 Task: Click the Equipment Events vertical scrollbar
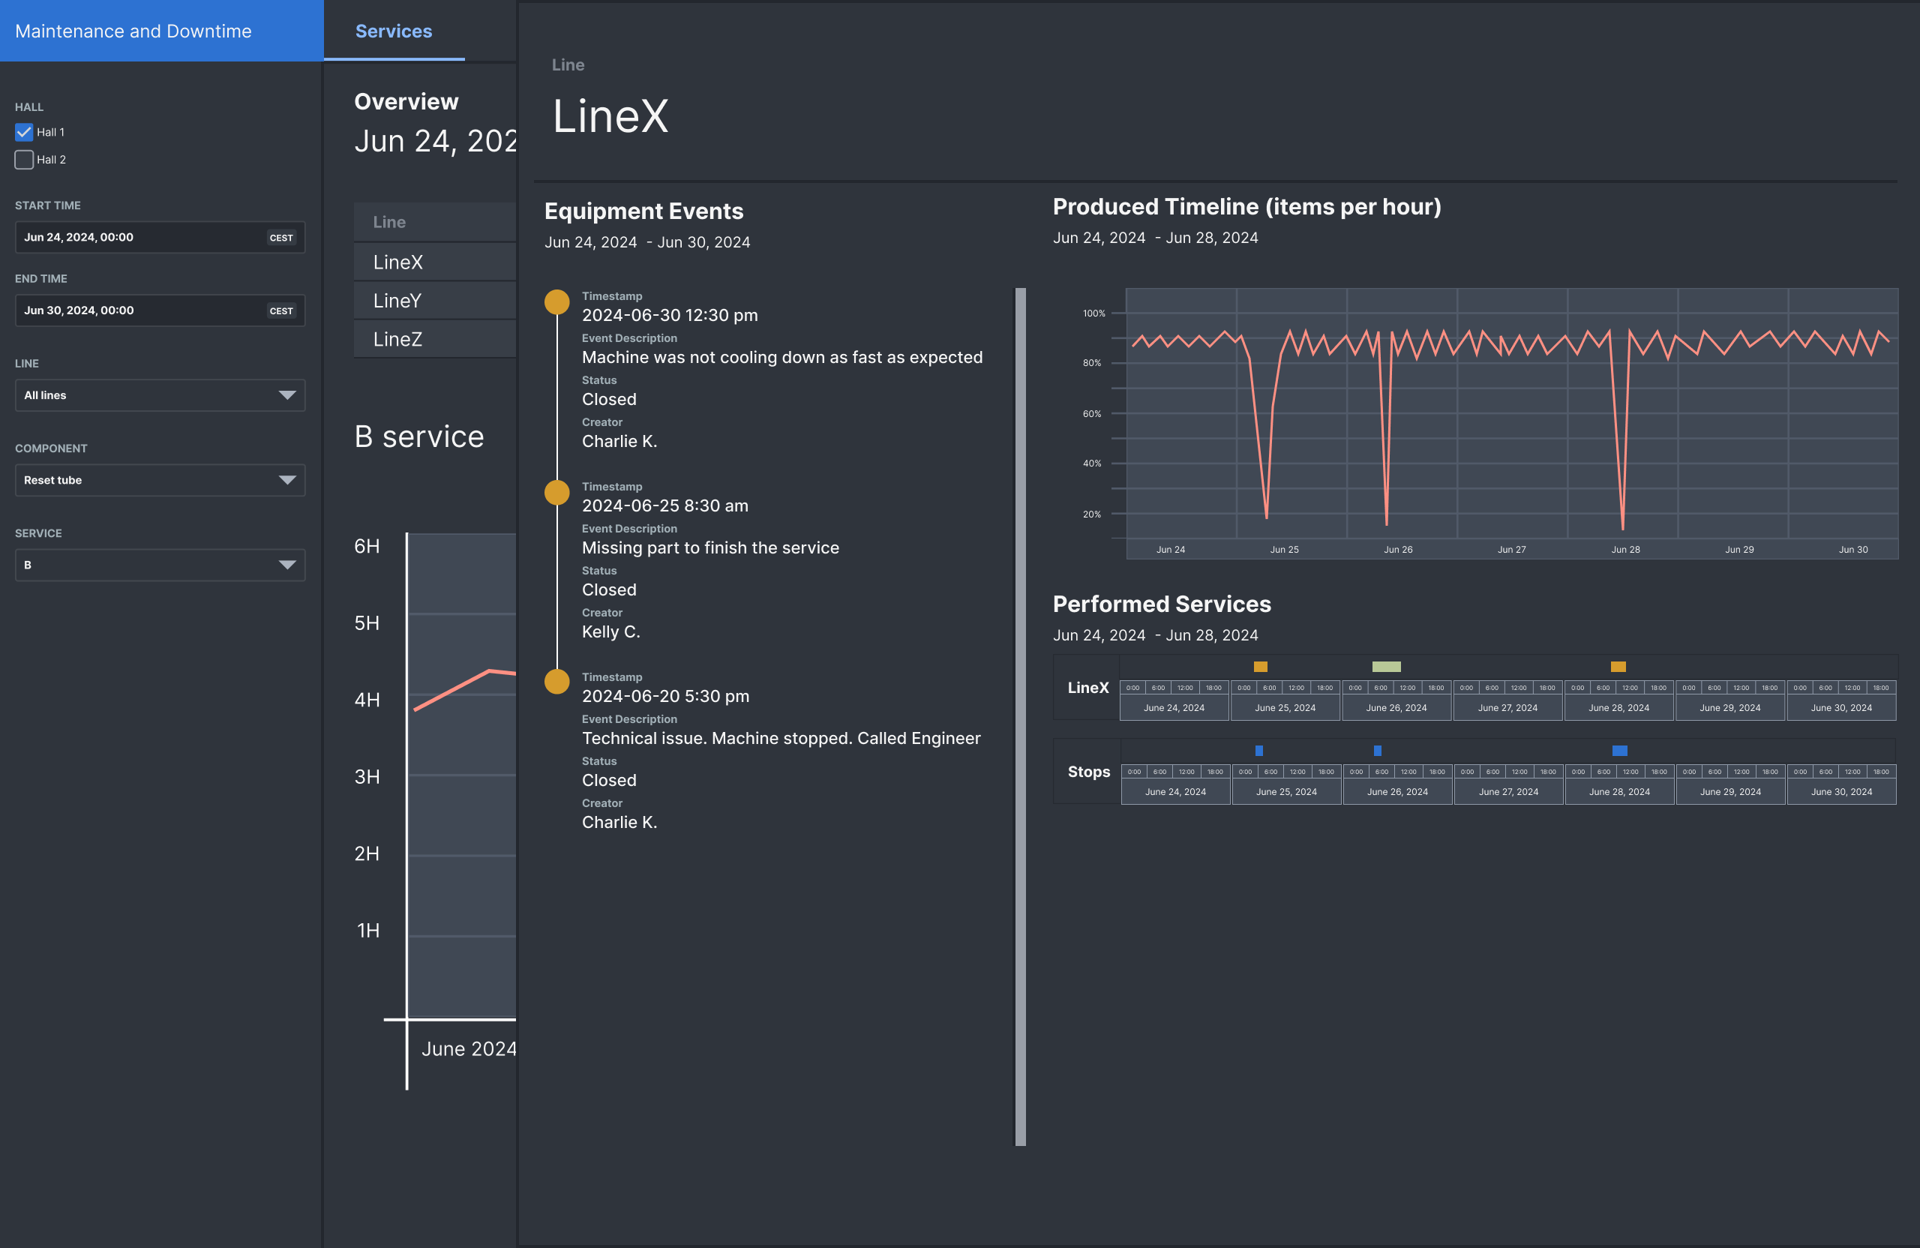point(1020,716)
